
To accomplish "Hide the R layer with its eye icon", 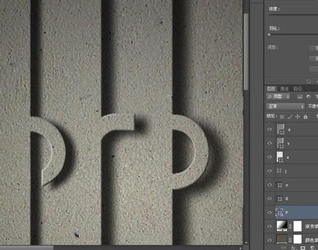I will tap(270, 198).
